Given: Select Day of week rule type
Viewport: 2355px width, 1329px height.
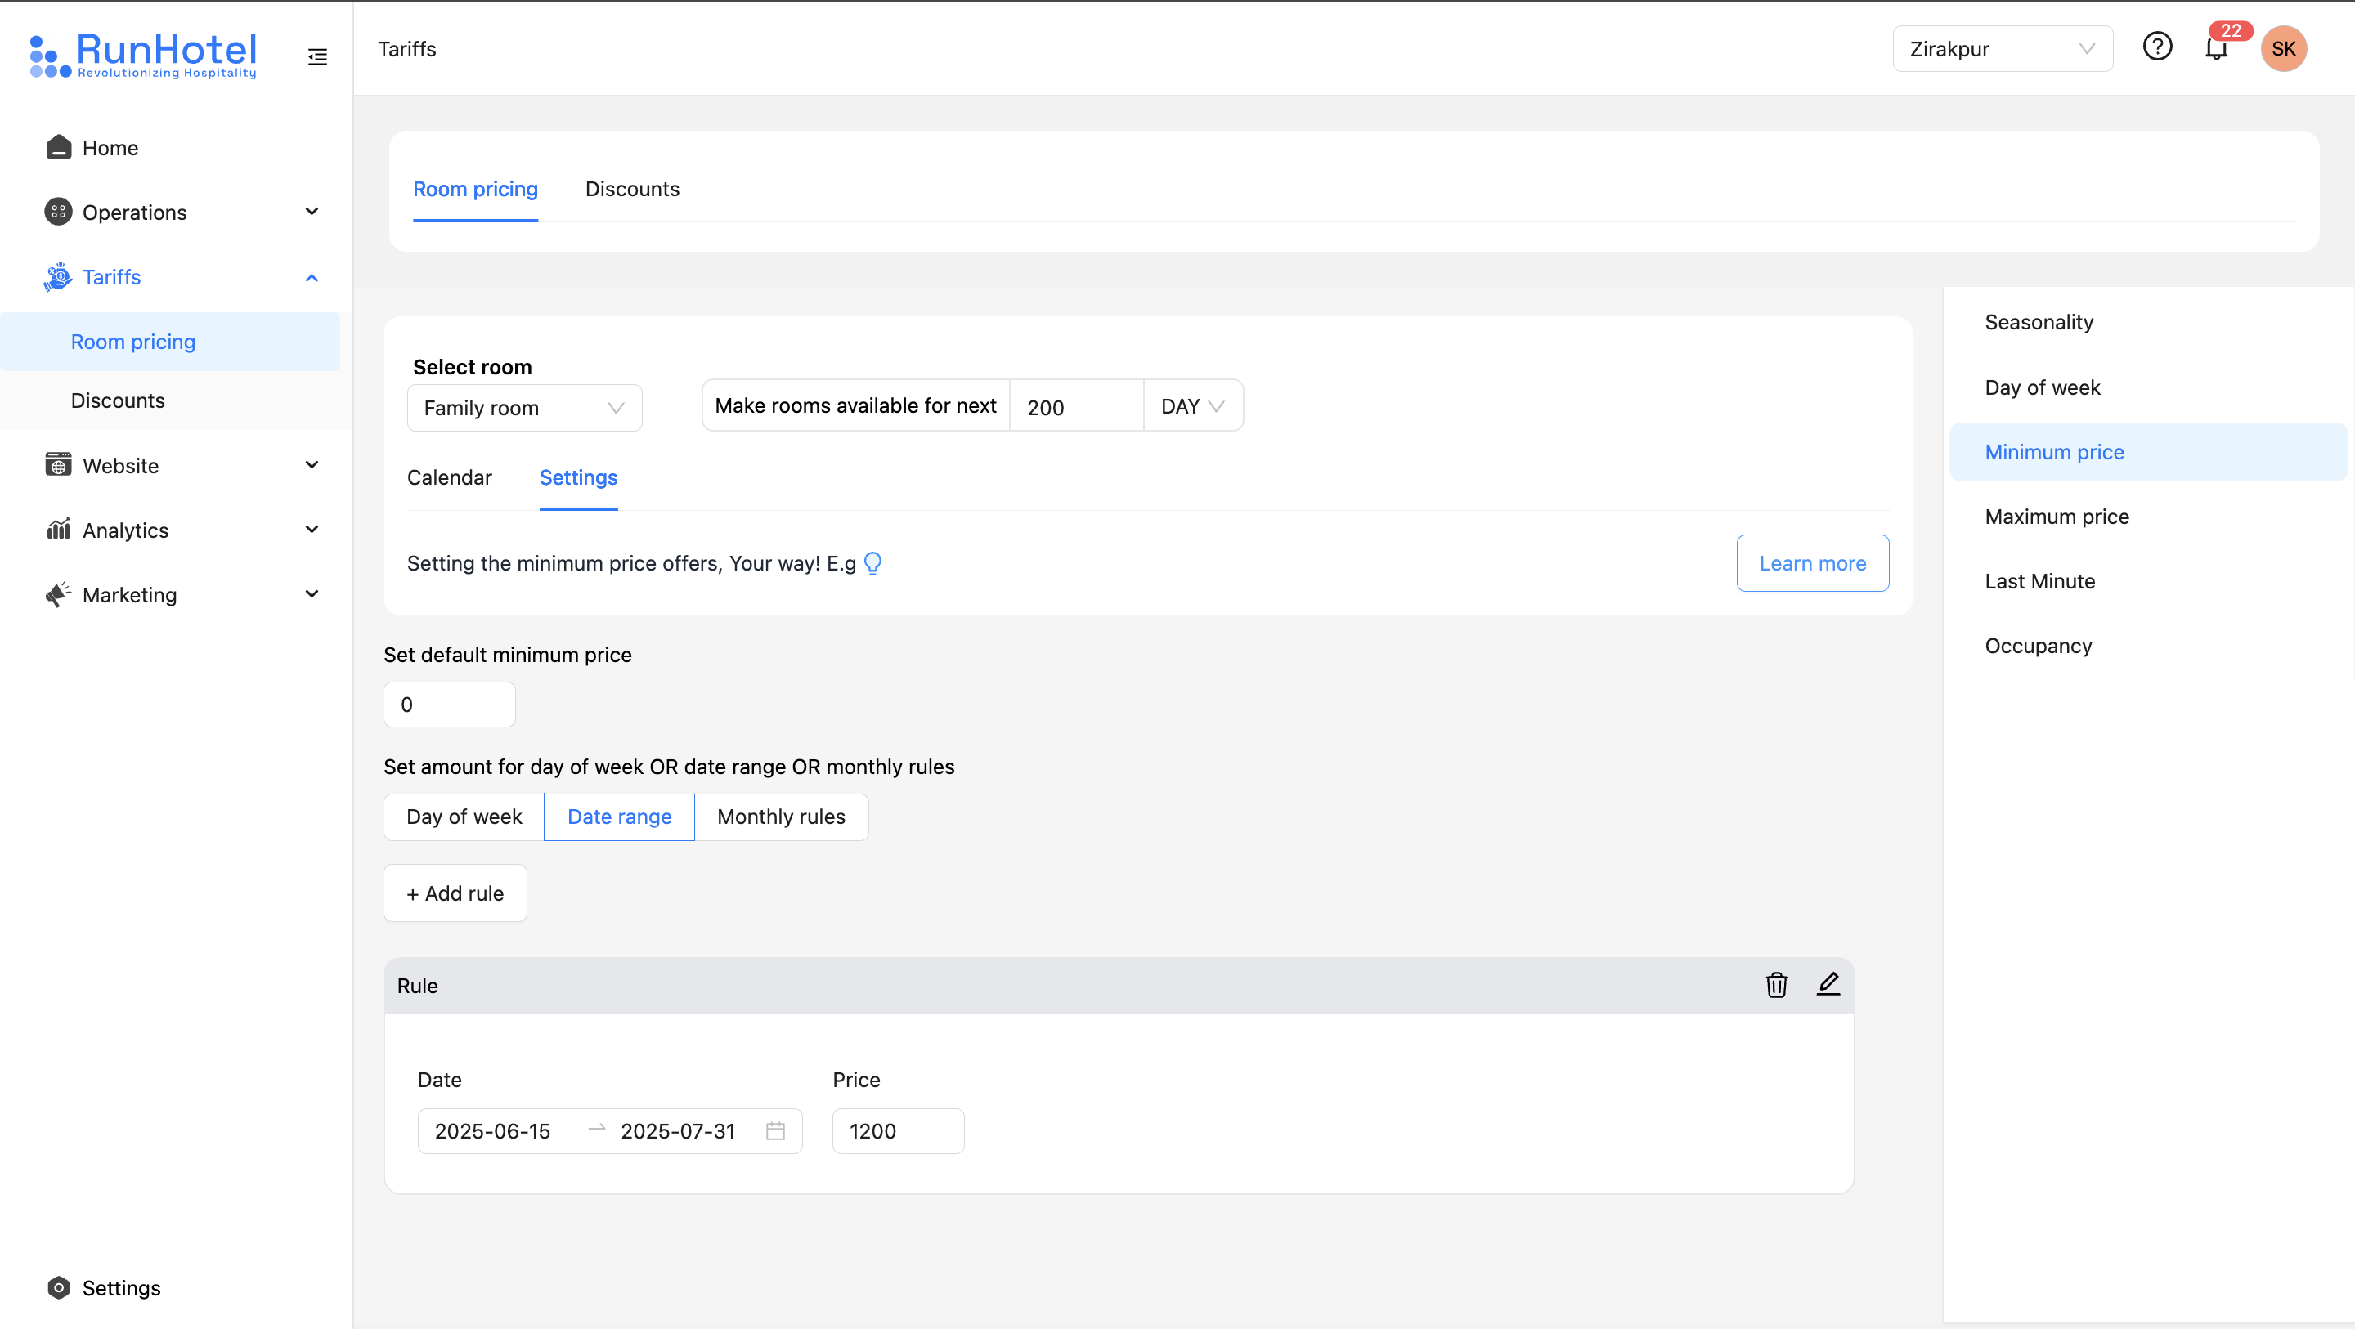Looking at the screenshot, I should 464,817.
